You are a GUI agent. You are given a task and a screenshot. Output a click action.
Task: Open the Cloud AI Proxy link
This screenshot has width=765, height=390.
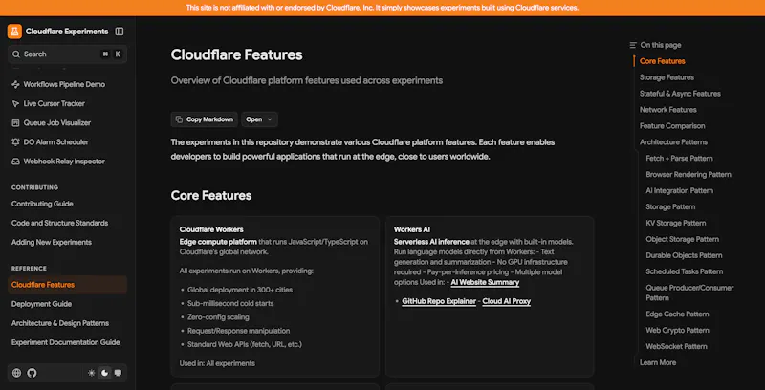(x=507, y=301)
